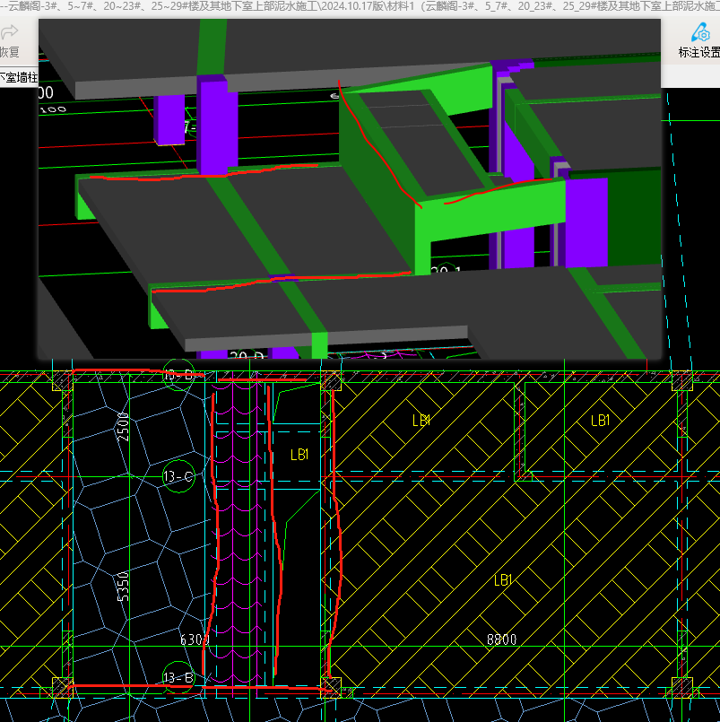Click the 13-C axis bubble
Image resolution: width=720 pixels, height=722 pixels.
click(178, 476)
